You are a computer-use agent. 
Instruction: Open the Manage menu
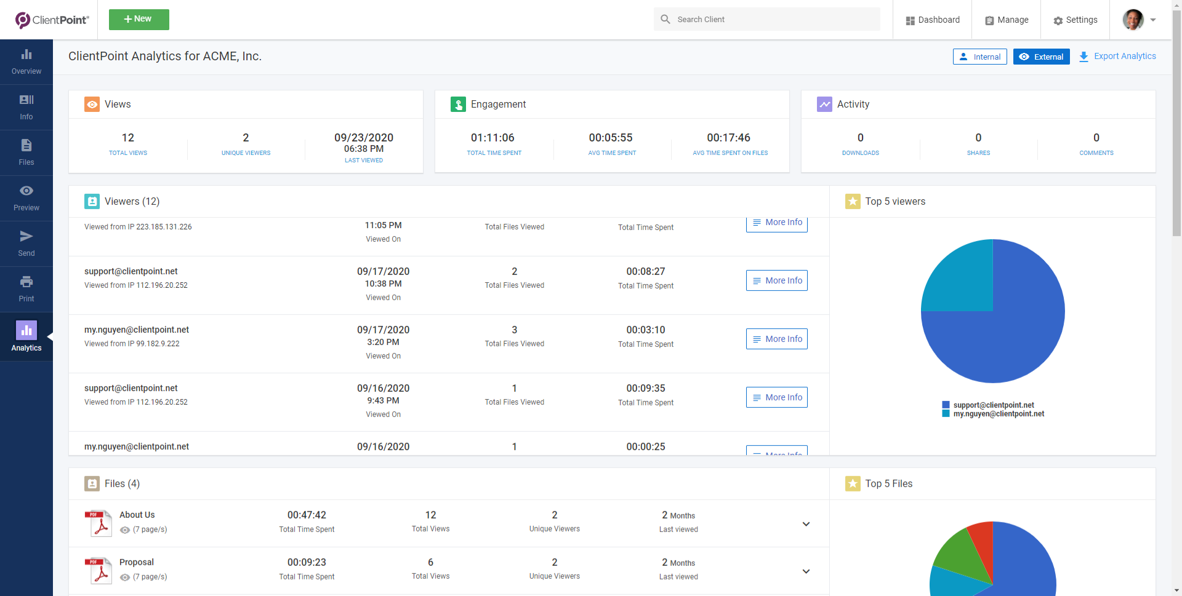click(x=1007, y=20)
